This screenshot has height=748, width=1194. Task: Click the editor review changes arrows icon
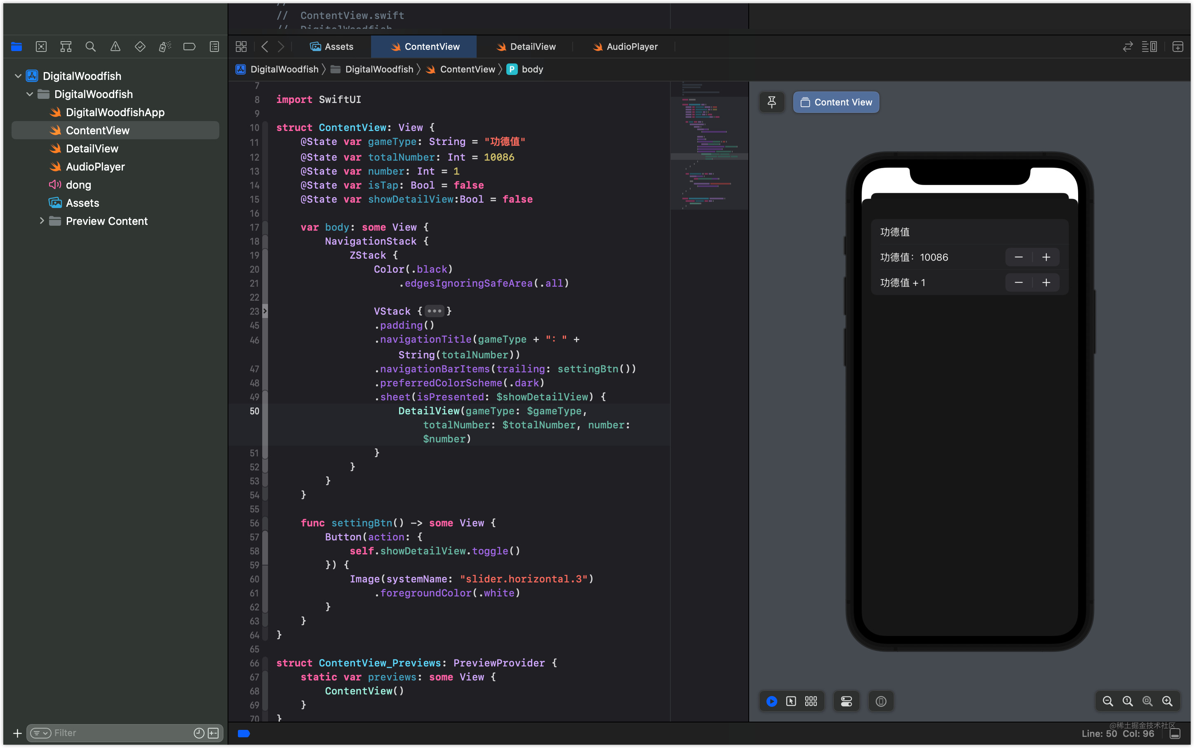coord(1128,47)
